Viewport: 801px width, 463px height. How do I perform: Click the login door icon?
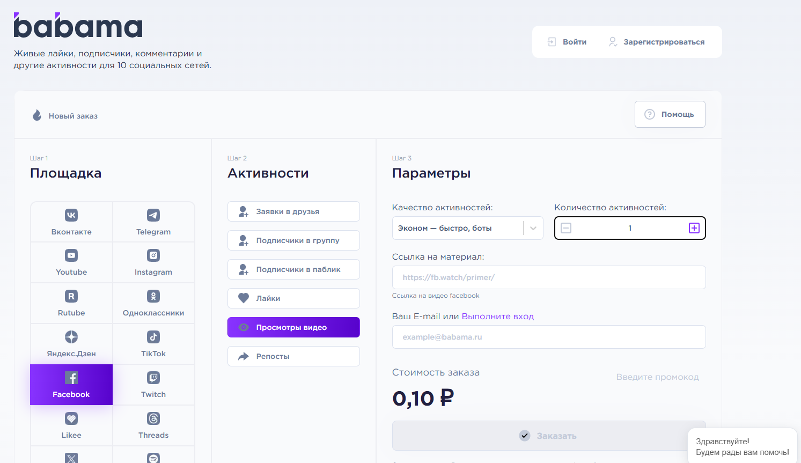(552, 42)
